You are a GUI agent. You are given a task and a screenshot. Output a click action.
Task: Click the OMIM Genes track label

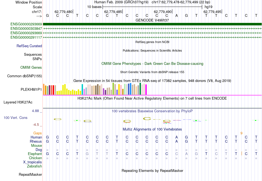coord(31,68)
